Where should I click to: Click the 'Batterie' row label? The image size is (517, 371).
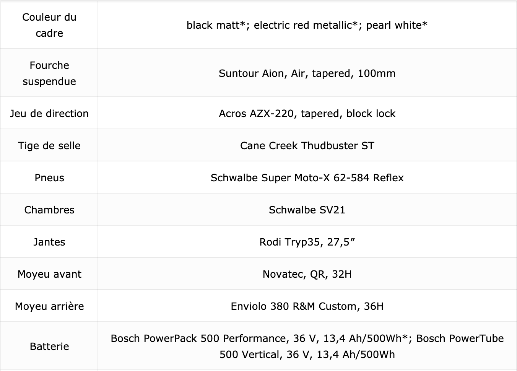49,347
